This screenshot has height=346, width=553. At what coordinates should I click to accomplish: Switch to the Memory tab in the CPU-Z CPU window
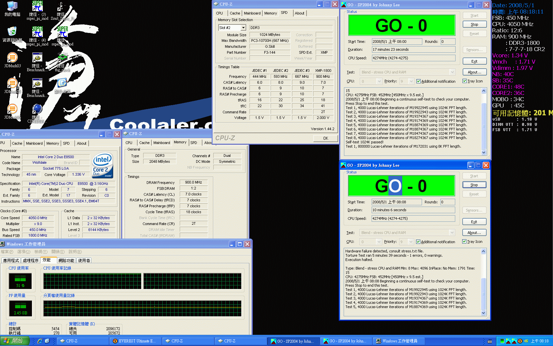point(53,143)
